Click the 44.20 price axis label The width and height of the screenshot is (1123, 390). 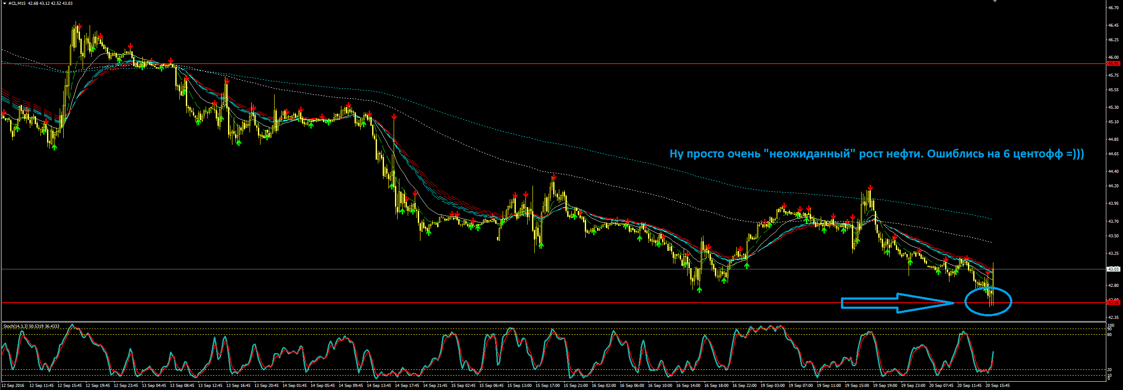[1114, 186]
